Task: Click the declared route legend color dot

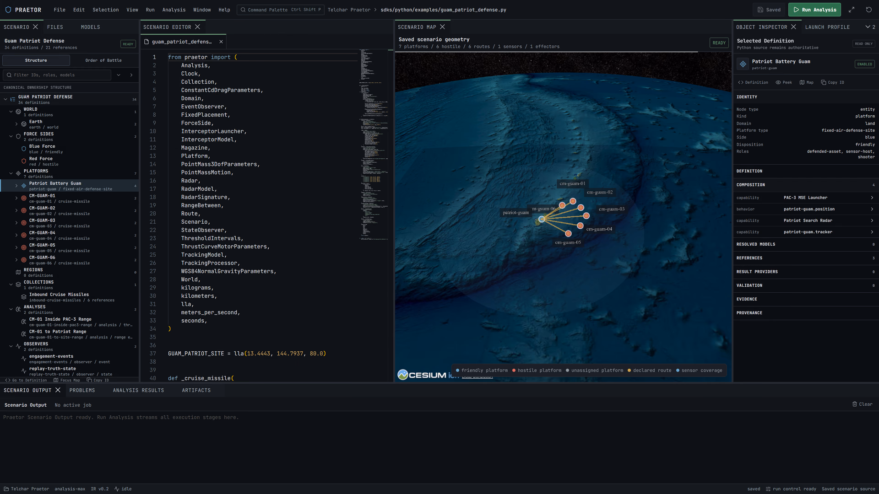Action: pyautogui.click(x=629, y=370)
